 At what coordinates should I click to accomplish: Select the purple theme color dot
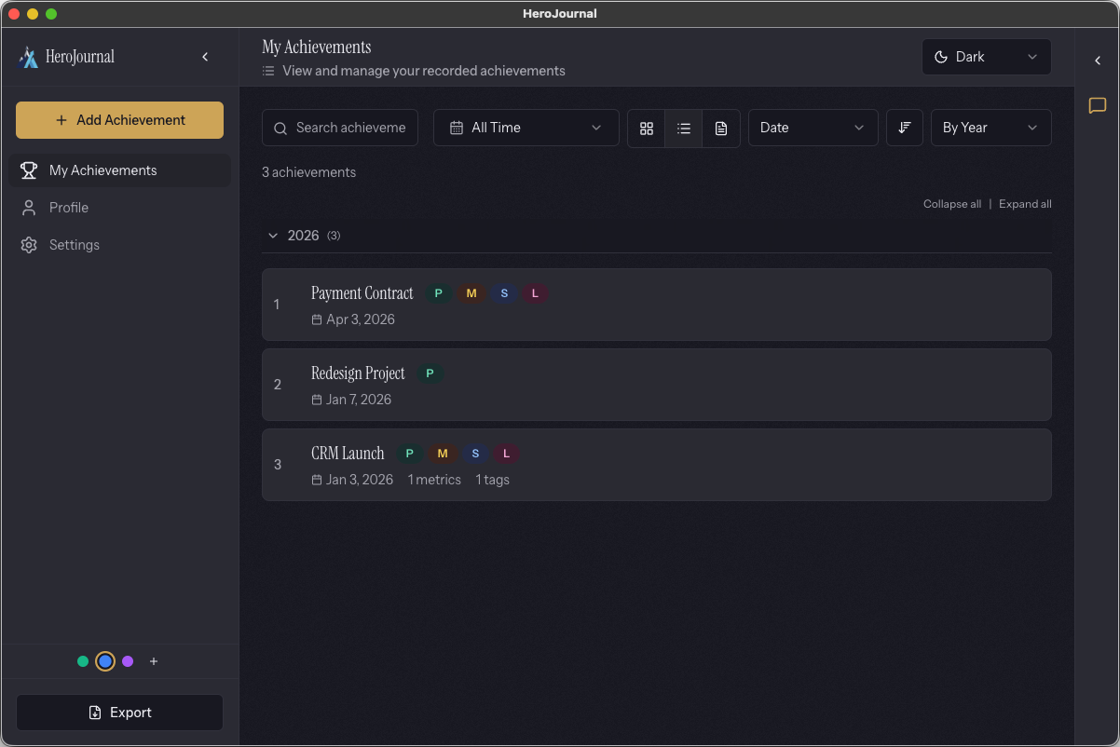128,661
